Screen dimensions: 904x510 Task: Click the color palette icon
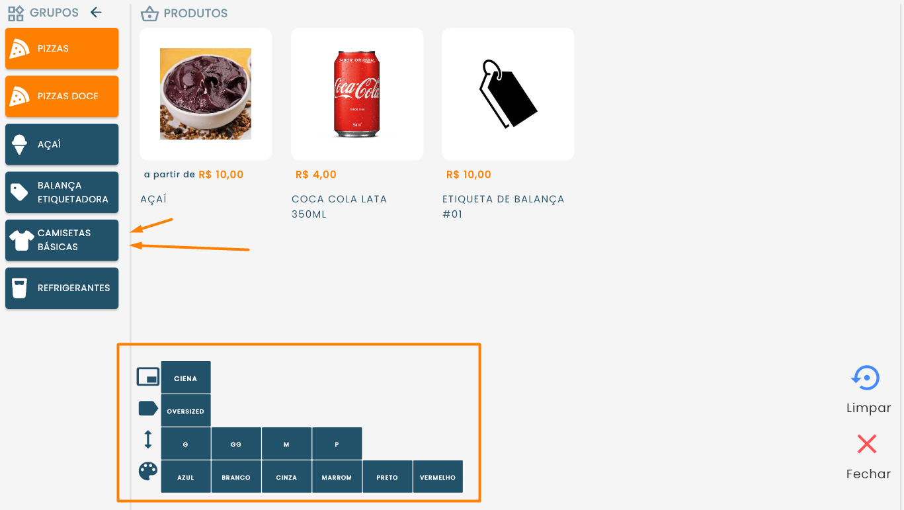point(148,472)
